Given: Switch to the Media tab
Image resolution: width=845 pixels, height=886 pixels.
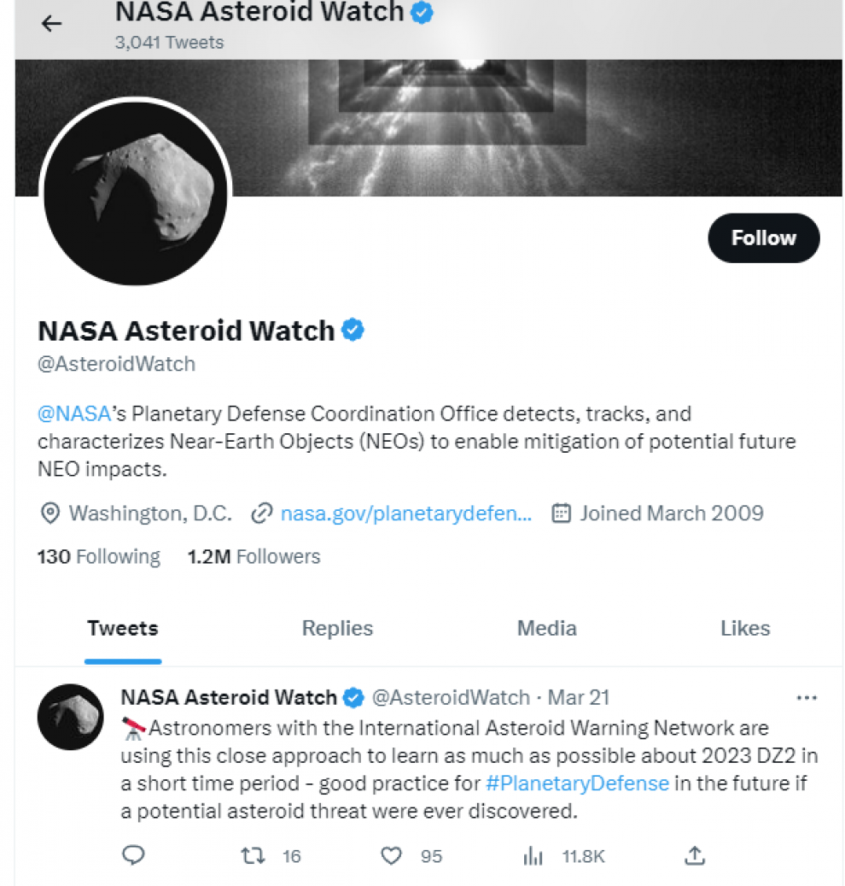Looking at the screenshot, I should tap(546, 628).
